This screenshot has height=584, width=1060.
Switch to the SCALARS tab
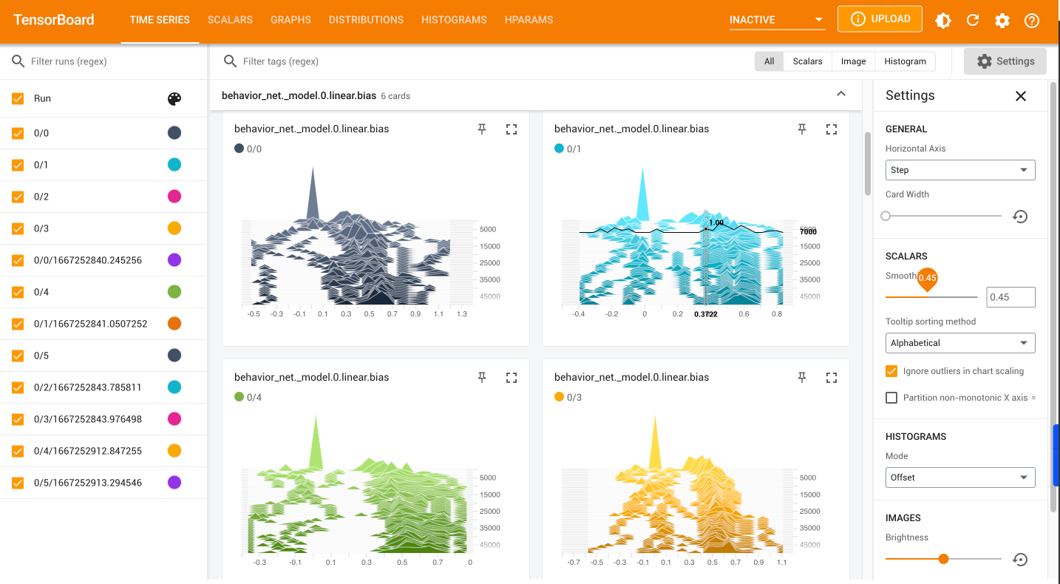click(x=230, y=20)
